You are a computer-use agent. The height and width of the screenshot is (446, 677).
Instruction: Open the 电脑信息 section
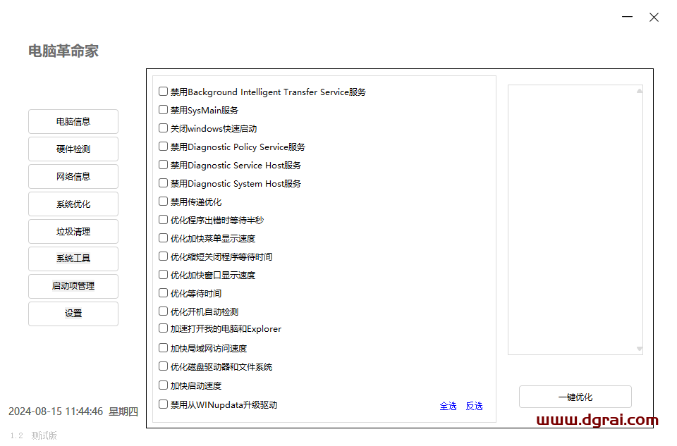(x=73, y=121)
